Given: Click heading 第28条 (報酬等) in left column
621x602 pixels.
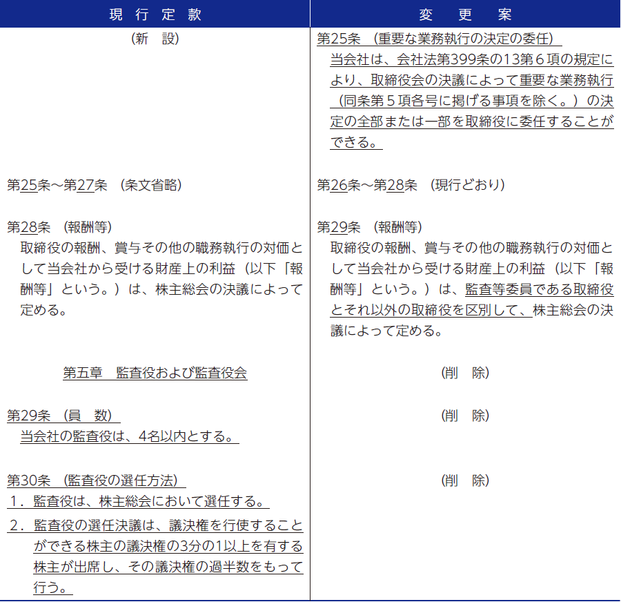Looking at the screenshot, I should tap(60, 227).
